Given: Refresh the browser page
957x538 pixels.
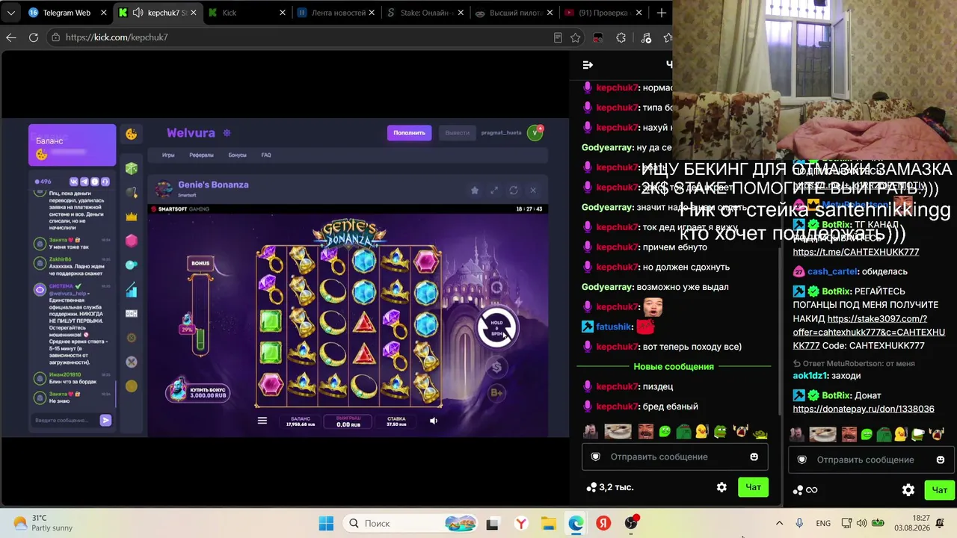Looking at the screenshot, I should 34,37.
